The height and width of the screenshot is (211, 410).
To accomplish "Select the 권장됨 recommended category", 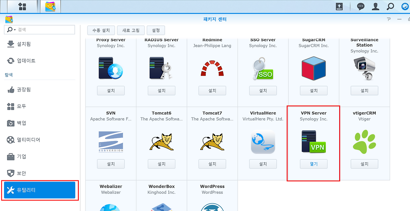I will [x=40, y=90].
